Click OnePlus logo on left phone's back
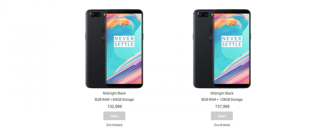The height and width of the screenshot is (129, 330). [104, 39]
